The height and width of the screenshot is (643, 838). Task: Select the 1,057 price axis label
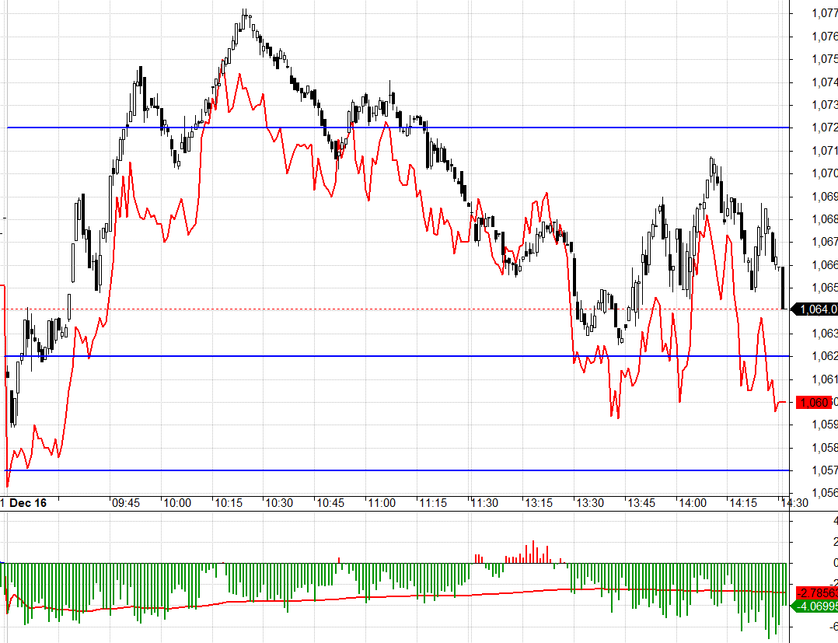824,470
